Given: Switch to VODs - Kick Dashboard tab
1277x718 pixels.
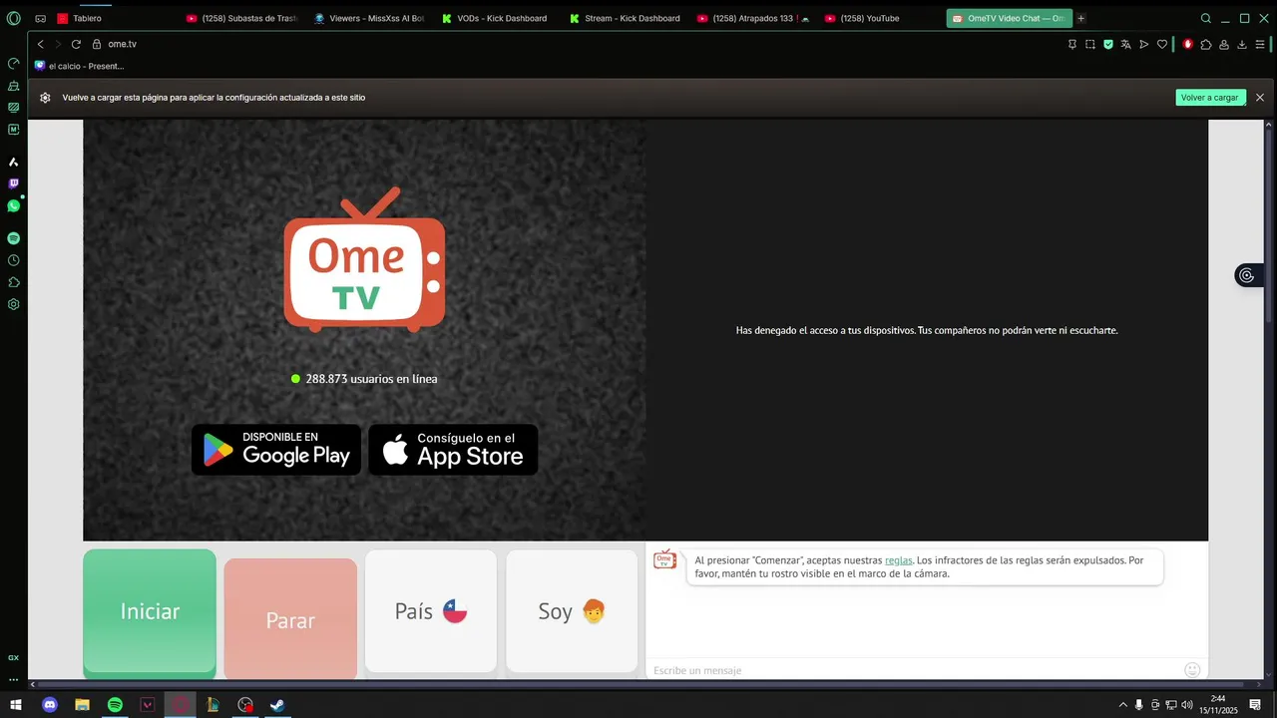Looking at the screenshot, I should point(496,18).
